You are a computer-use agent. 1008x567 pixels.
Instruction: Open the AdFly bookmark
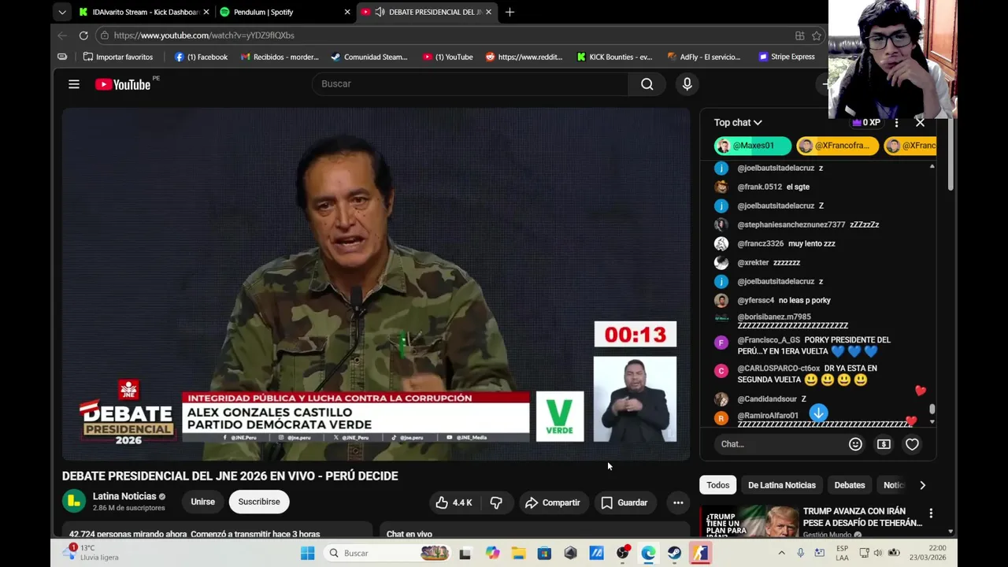[x=704, y=57]
